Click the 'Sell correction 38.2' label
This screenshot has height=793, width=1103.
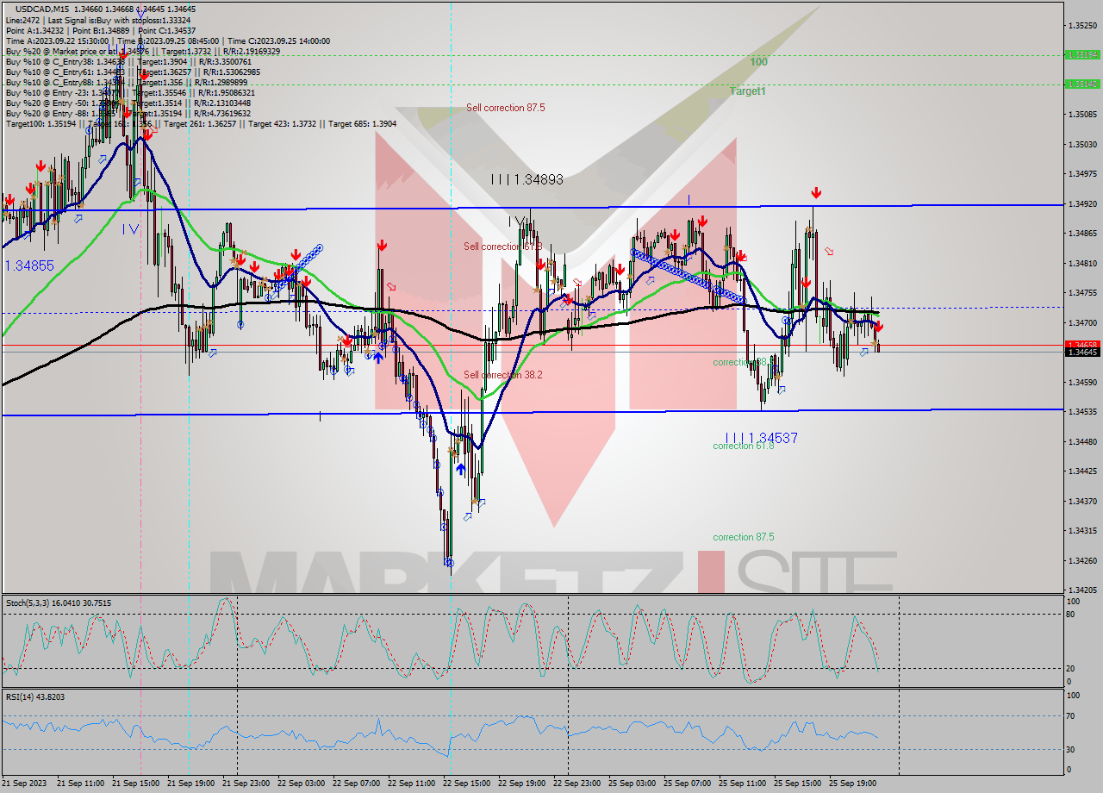pos(502,375)
